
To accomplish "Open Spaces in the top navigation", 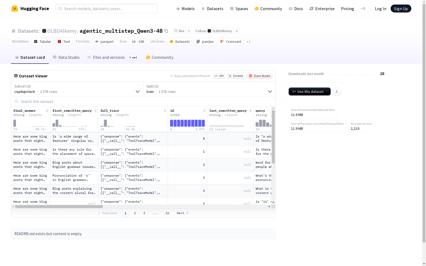I will [x=239, y=9].
